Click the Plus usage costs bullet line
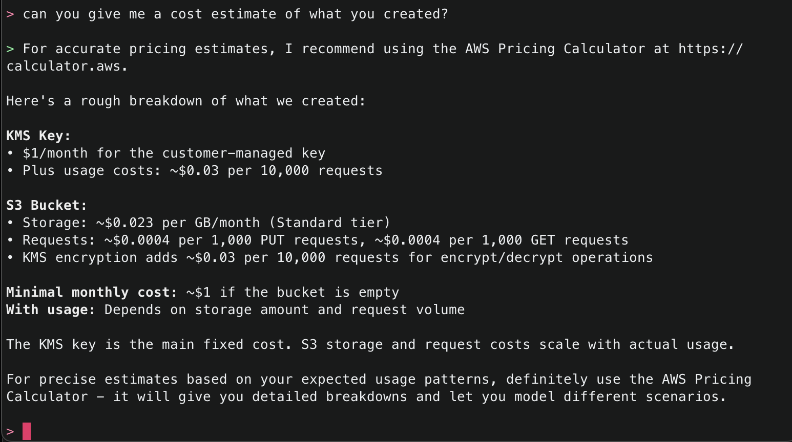This screenshot has width=792, height=442. pos(202,171)
